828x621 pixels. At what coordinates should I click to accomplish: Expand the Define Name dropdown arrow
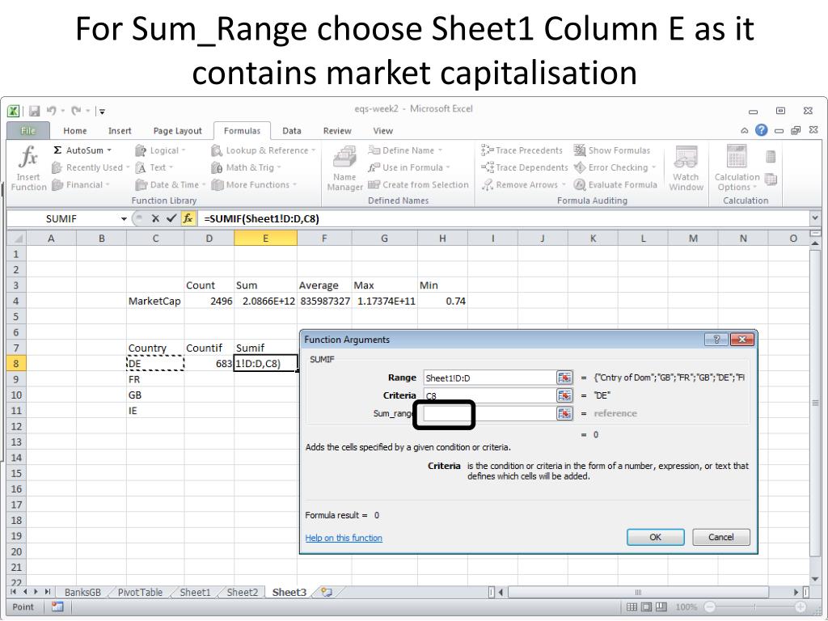coord(440,150)
